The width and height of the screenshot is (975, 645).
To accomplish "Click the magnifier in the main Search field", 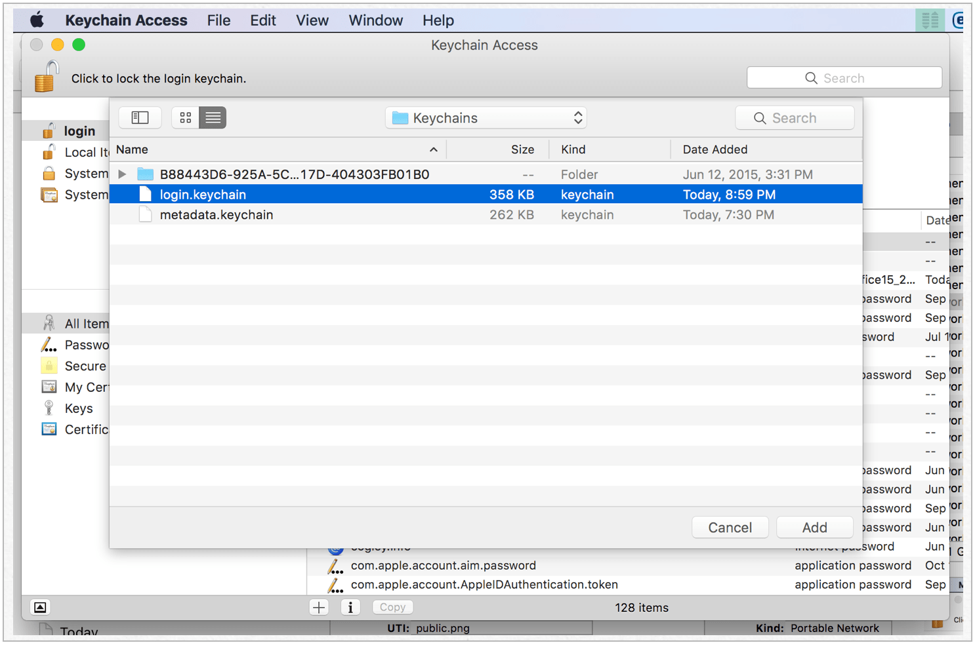I will [x=811, y=78].
